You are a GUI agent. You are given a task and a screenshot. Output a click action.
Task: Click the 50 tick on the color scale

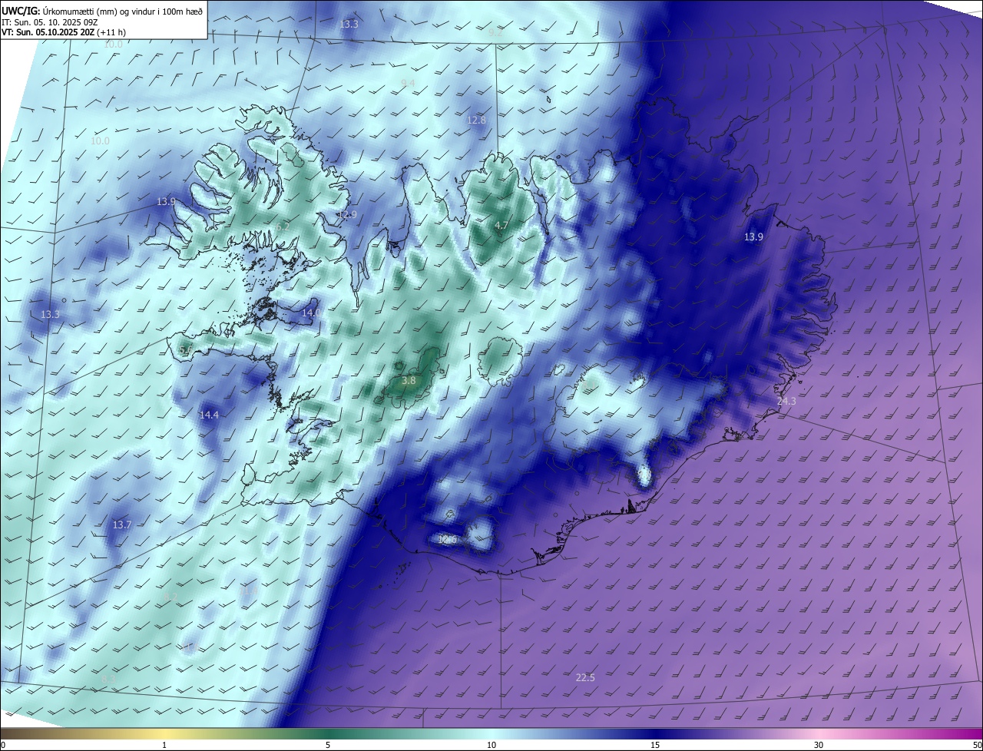[x=977, y=745]
